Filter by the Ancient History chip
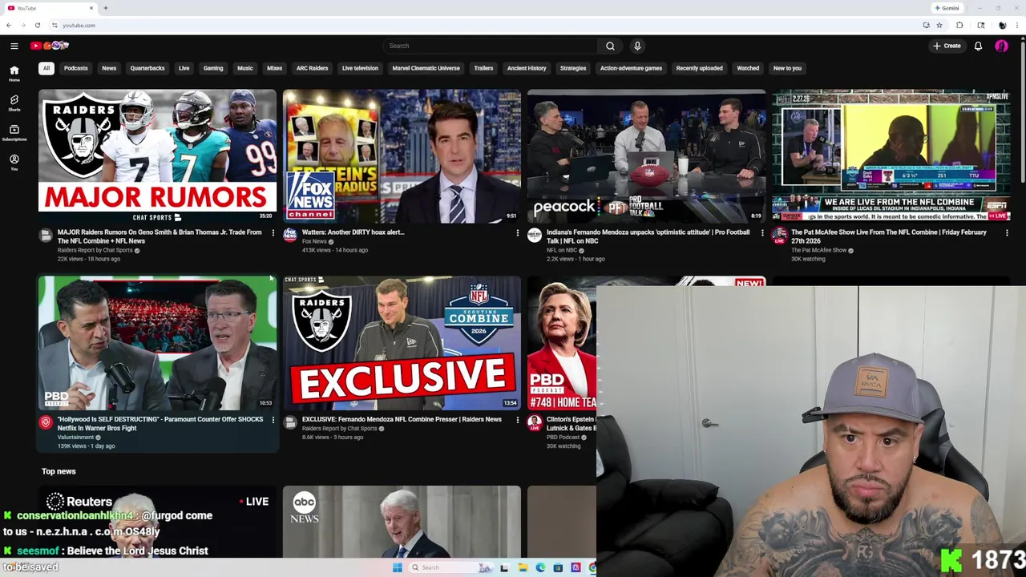1026x577 pixels. pos(527,68)
